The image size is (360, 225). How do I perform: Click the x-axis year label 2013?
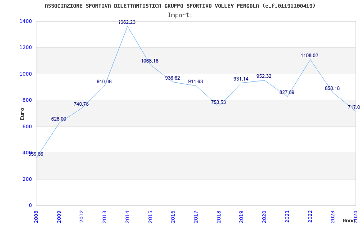[x=104, y=216]
